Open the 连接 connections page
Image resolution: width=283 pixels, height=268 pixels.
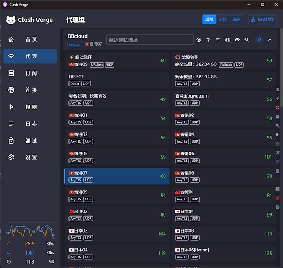30,90
